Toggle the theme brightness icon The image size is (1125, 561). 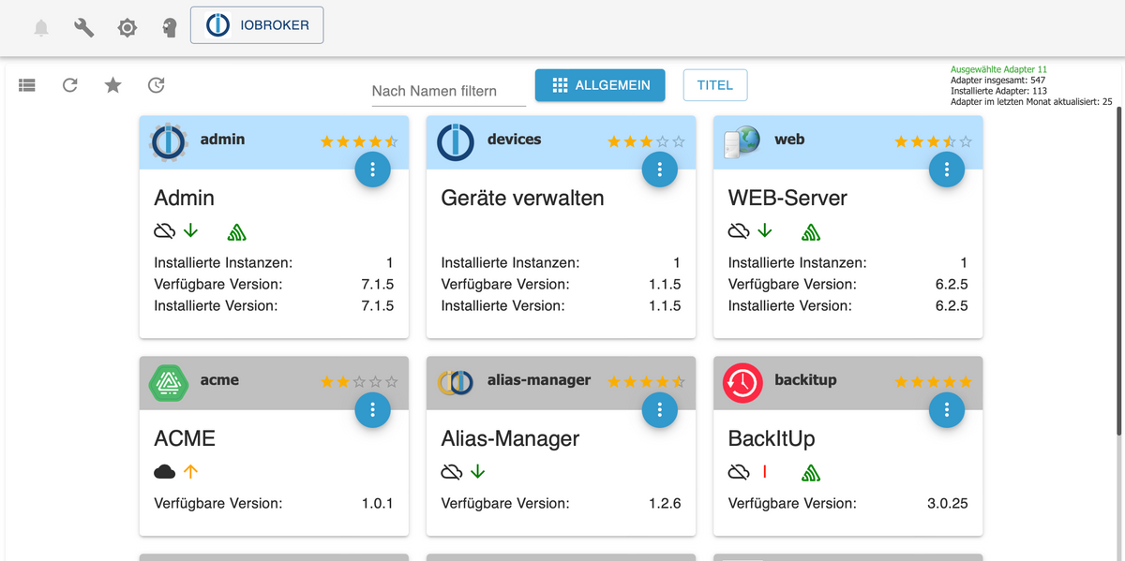(x=127, y=28)
